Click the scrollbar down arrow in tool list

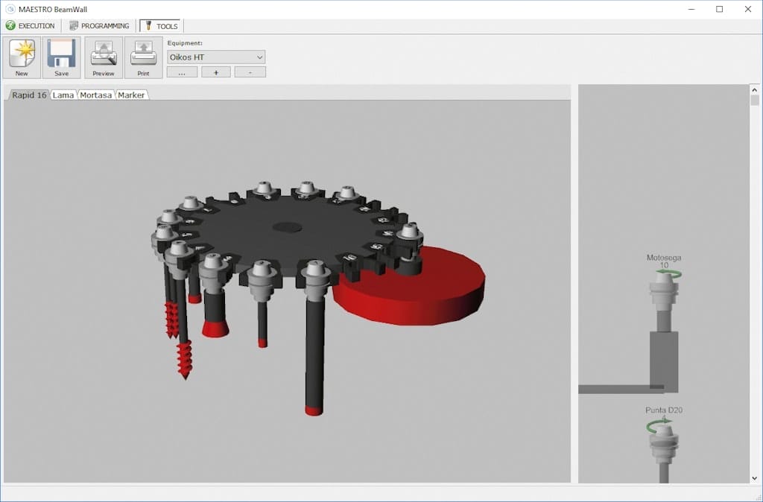(755, 478)
